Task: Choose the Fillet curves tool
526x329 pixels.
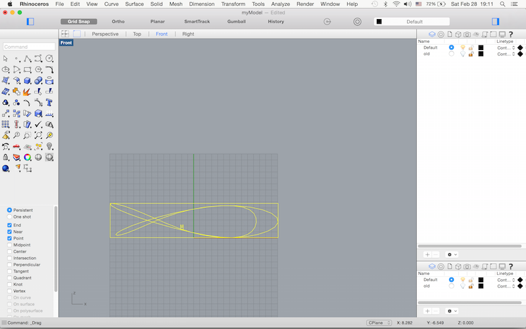Action: point(49,70)
